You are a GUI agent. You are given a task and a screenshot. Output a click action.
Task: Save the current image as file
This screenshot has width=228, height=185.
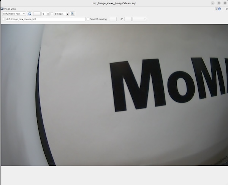coord(72,14)
